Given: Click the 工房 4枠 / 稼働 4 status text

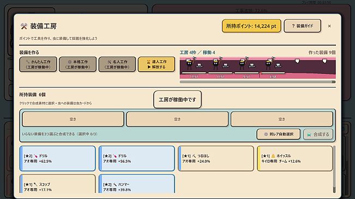Looking at the screenshot, I should [197, 53].
